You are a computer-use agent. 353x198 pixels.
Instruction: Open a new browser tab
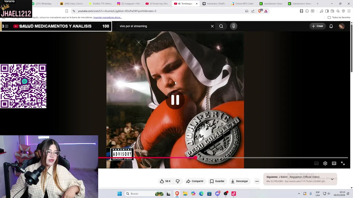317,4
